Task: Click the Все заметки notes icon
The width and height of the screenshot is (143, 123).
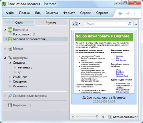Action: tap(10, 34)
